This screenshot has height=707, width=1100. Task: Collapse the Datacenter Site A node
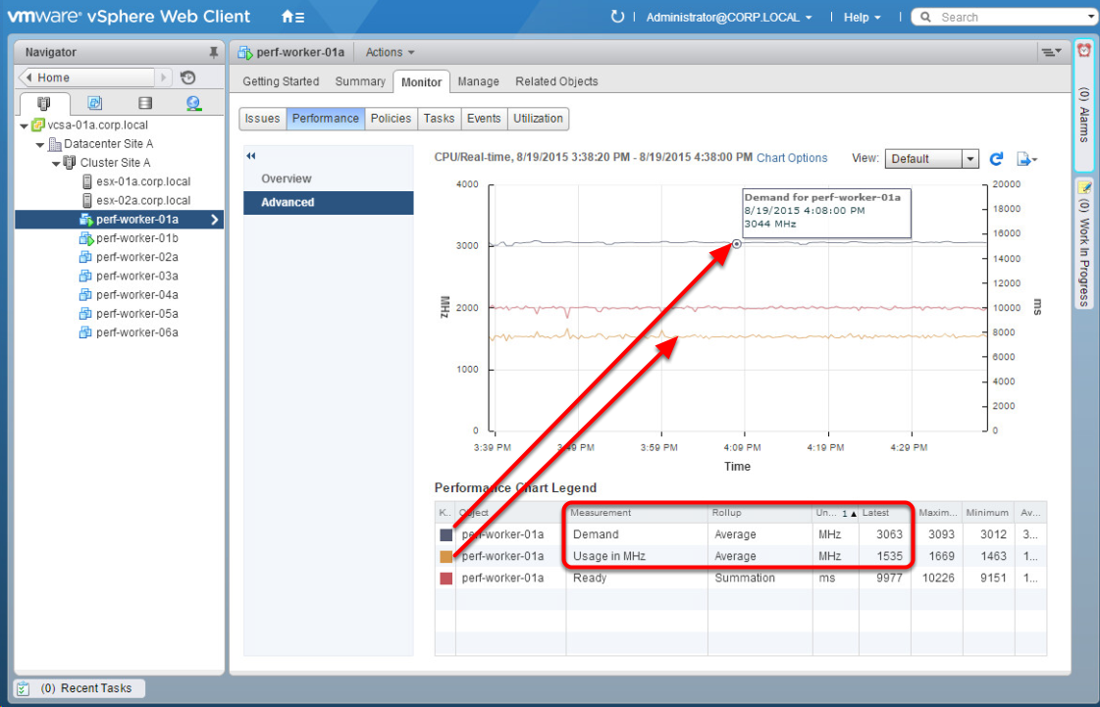tap(40, 144)
